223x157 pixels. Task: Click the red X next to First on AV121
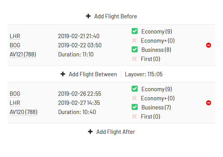point(134,59)
